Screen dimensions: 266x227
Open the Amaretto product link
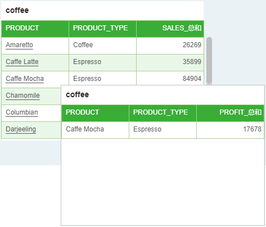coord(19,45)
